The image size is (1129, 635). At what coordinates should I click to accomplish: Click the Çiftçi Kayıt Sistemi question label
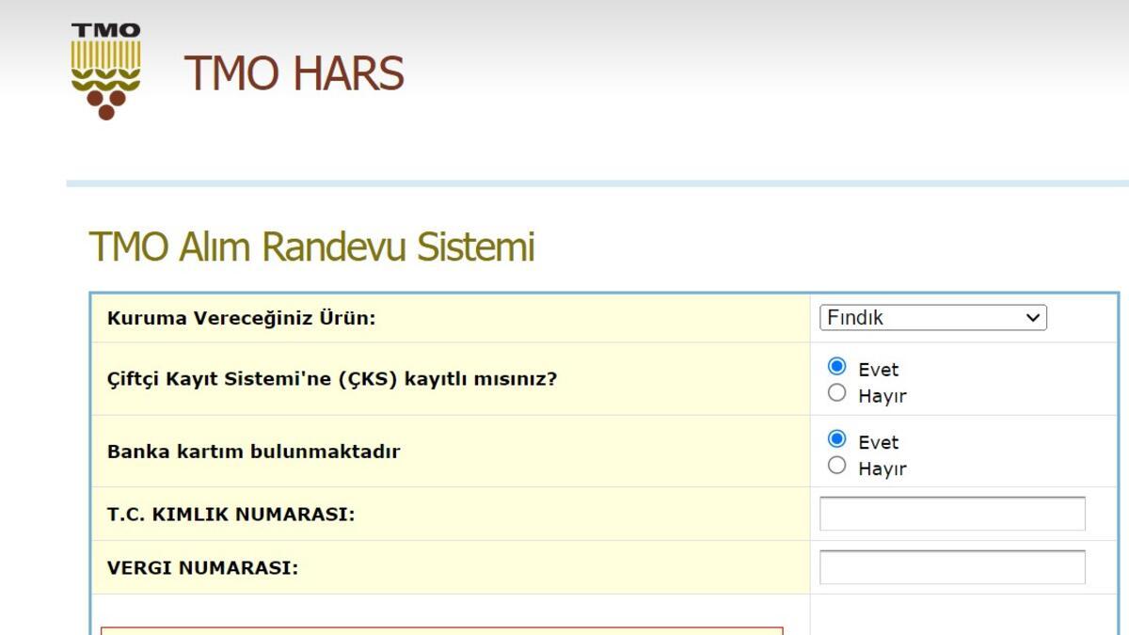[x=332, y=379]
